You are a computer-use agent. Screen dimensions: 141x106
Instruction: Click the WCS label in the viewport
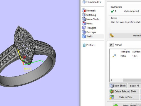(x=28, y=69)
